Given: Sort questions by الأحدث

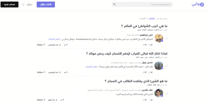Looking at the screenshot, I should pos(142,19).
